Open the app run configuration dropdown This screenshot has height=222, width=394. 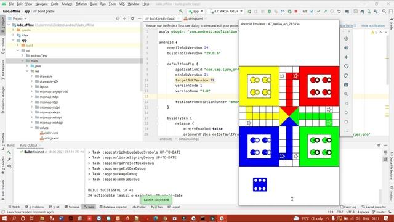196,11
